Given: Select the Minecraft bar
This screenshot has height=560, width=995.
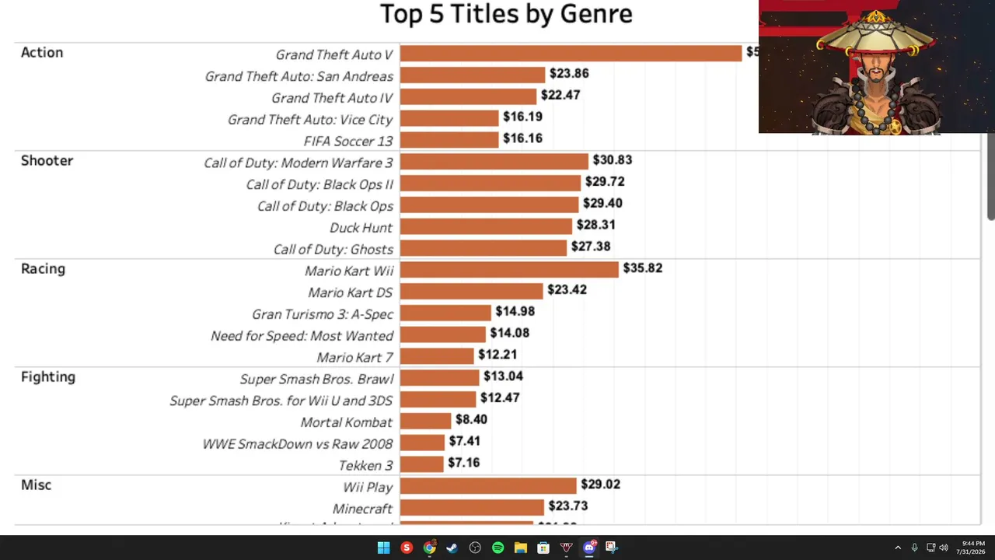Looking at the screenshot, I should click(472, 507).
